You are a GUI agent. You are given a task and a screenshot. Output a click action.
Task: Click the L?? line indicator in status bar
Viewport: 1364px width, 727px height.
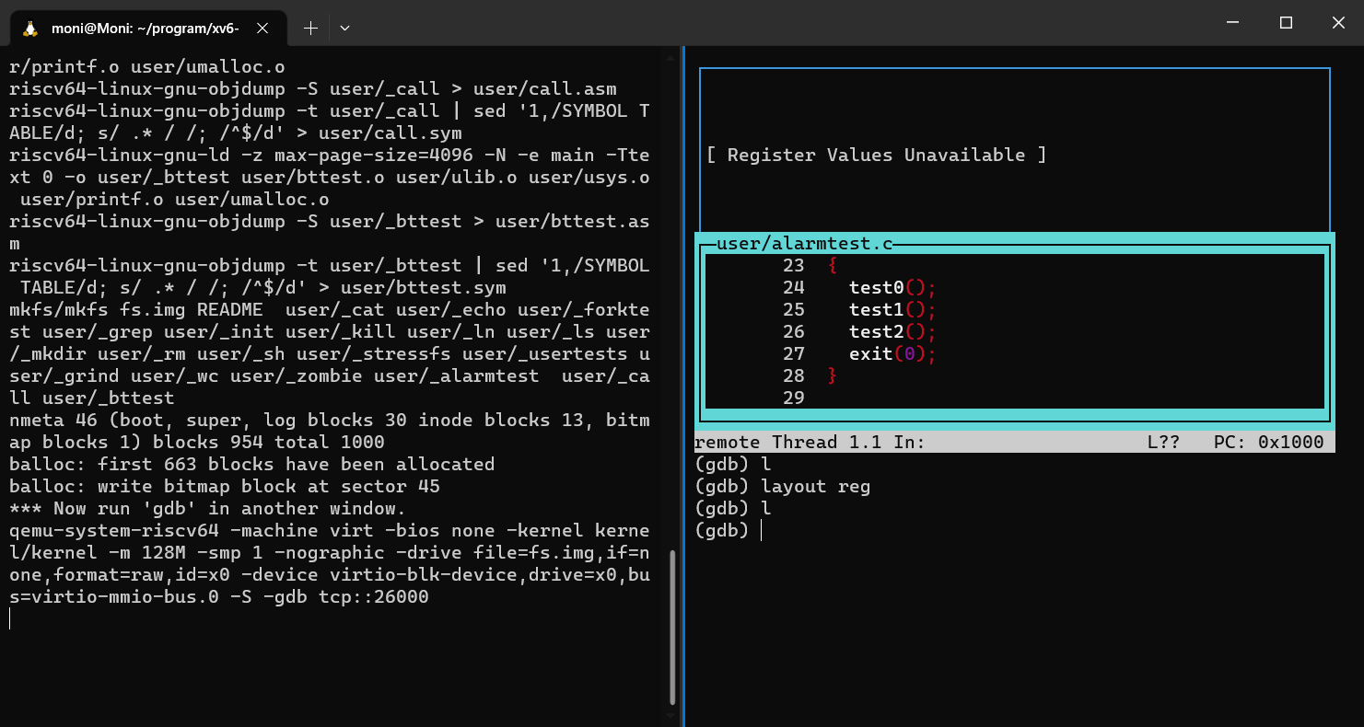1164,443
